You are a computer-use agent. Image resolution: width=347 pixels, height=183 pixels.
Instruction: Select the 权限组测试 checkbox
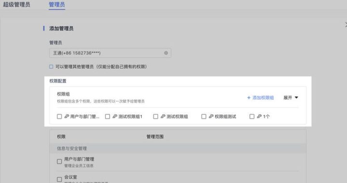pos(204,117)
